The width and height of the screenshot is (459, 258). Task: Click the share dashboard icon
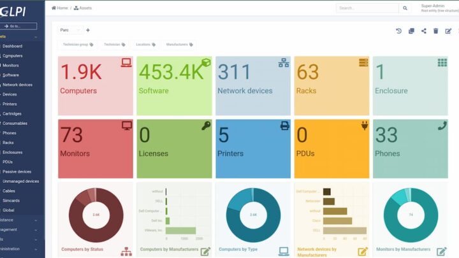point(424,31)
